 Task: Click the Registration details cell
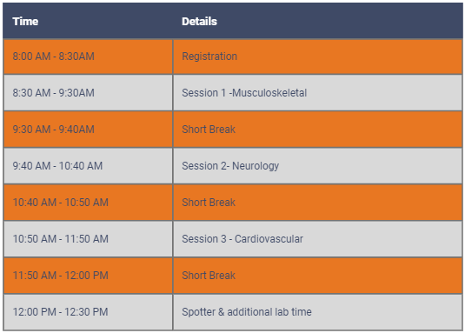tap(317, 57)
